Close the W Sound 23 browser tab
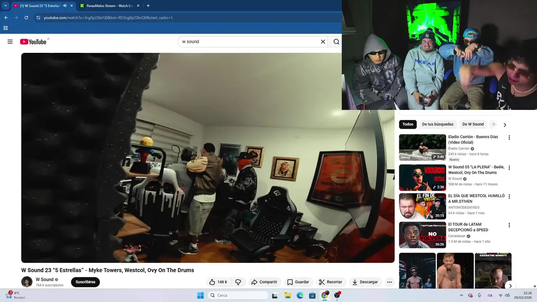537x302 pixels. point(71,6)
